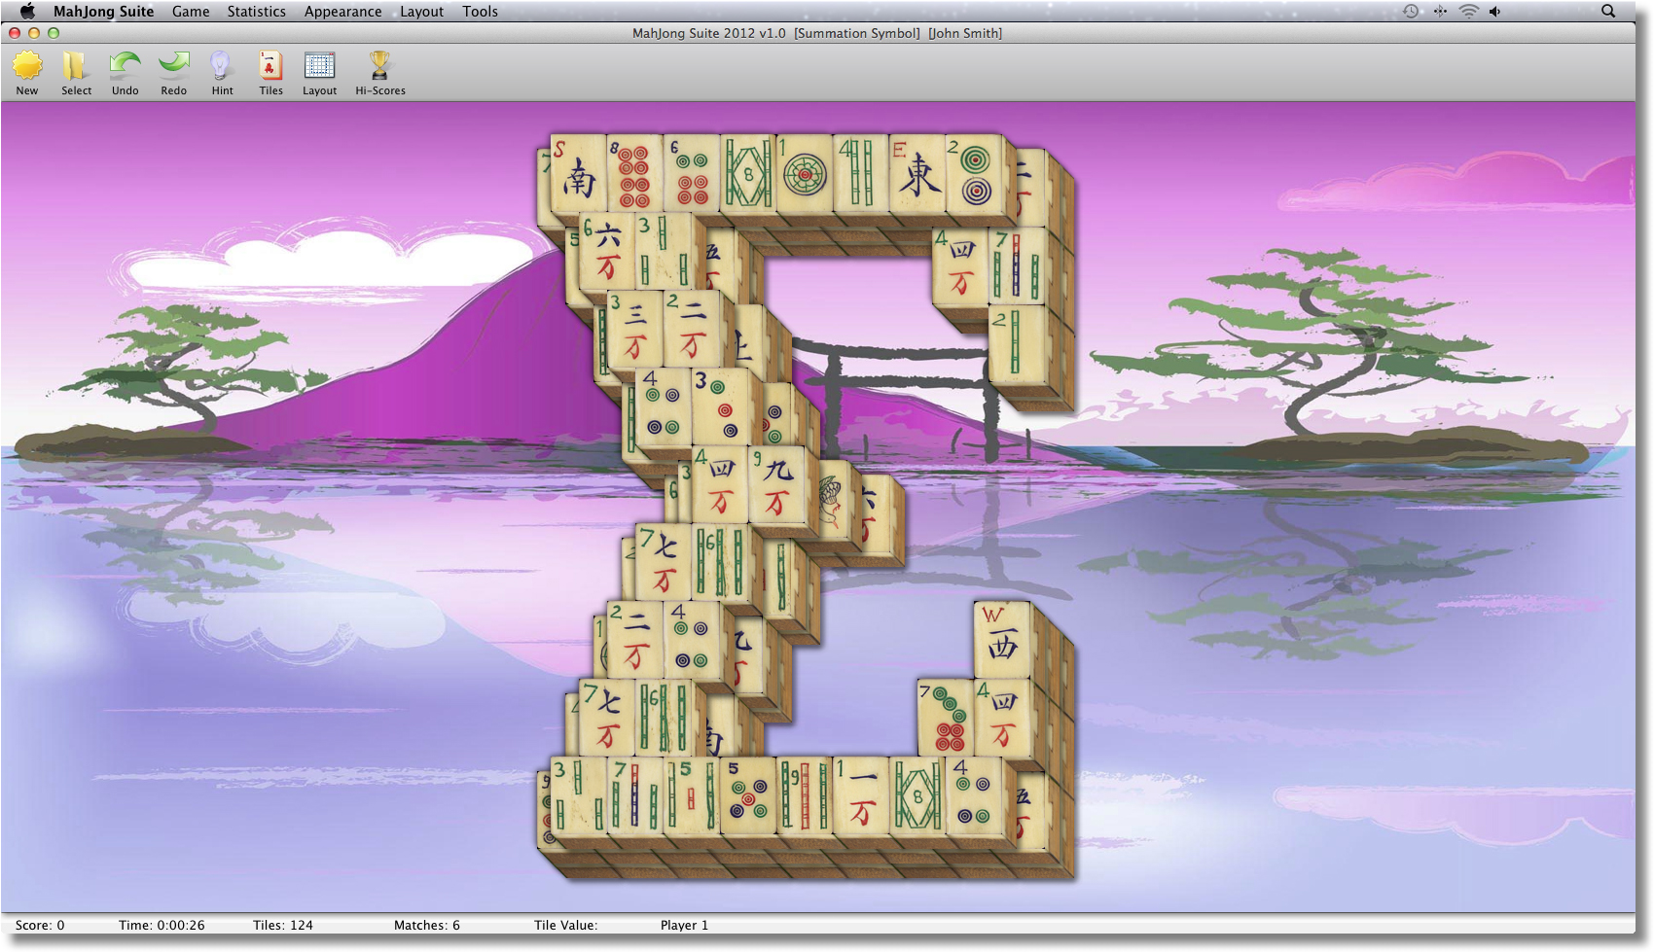Screen dimensions: 1654x952
Task: Select the 1 of circles tile
Action: coord(805,173)
